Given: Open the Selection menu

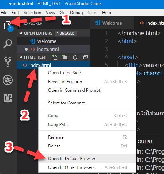Looking at the screenshot, I should pyautogui.click(x=32, y=13).
